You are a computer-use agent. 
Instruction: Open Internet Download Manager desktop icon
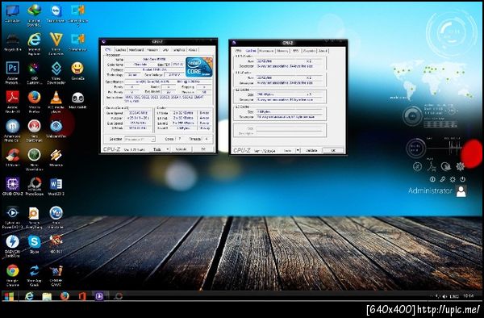point(34,15)
